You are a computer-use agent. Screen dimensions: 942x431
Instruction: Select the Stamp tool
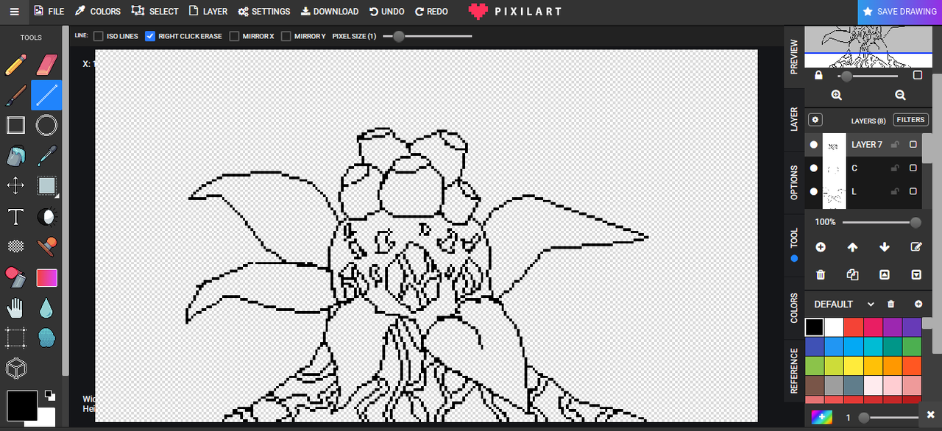[x=46, y=247]
